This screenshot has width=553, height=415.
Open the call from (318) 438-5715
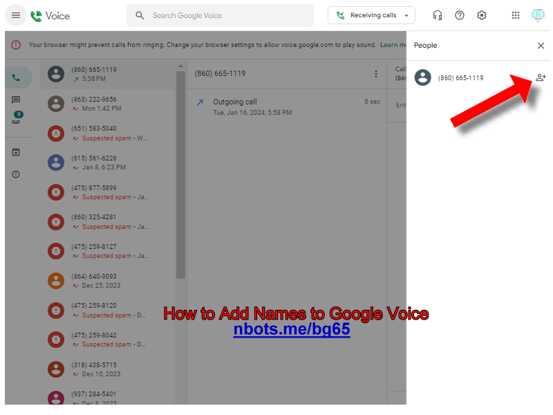(x=108, y=369)
